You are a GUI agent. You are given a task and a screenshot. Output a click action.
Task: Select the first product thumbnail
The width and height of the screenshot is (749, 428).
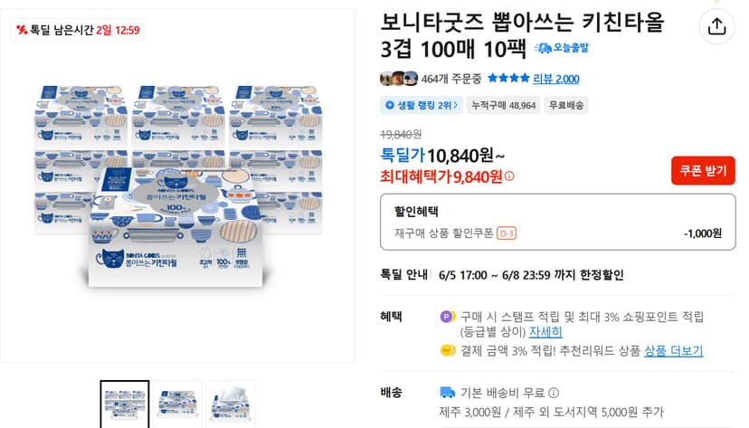pos(125,404)
